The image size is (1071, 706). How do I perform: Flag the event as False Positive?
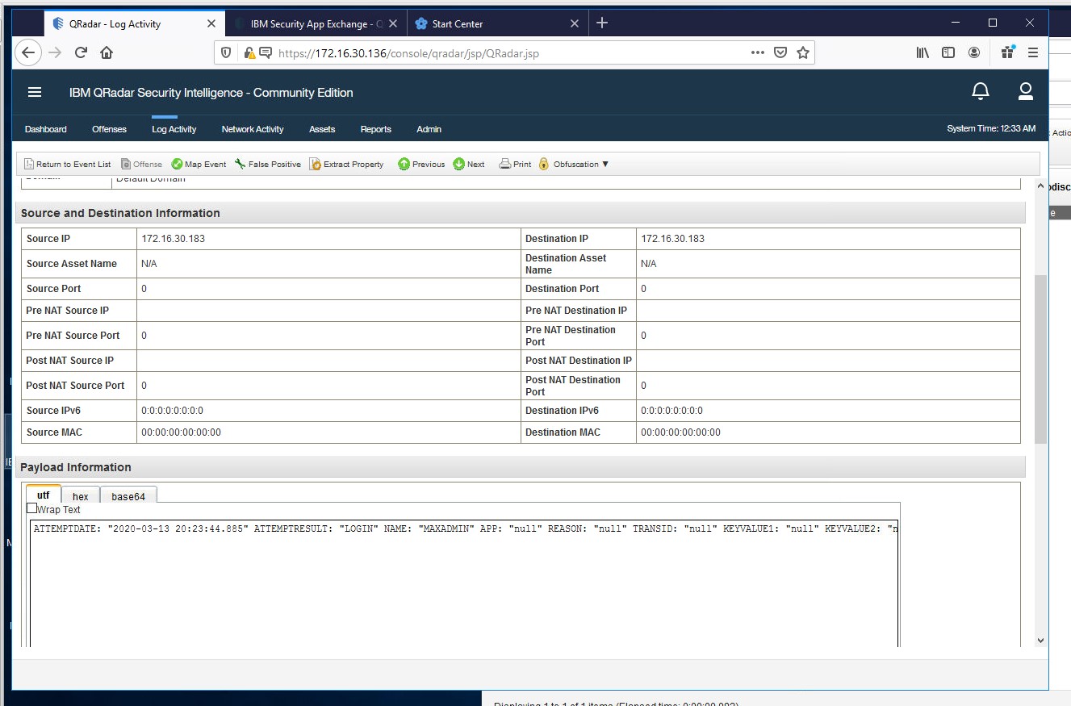(267, 164)
